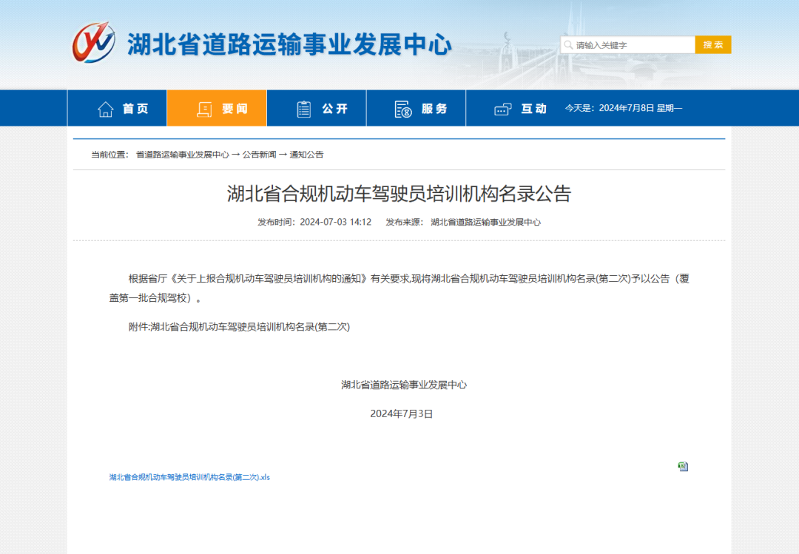This screenshot has width=799, height=554.
Task: Click the chat icon on the 互动 tab
Action: [503, 108]
